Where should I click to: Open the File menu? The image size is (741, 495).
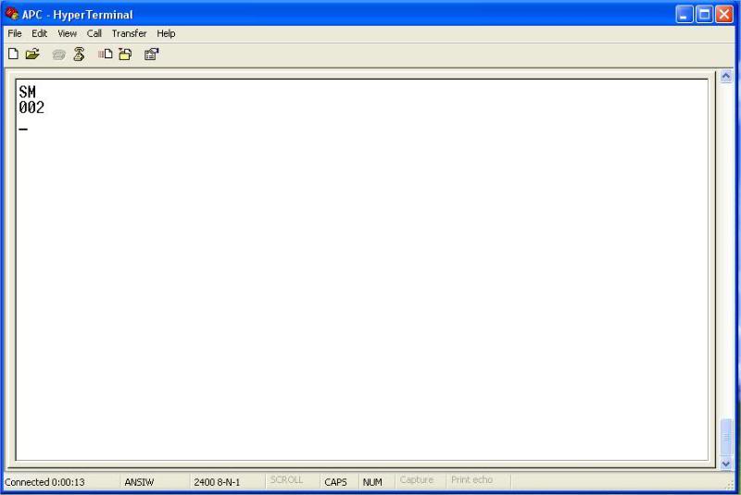click(x=15, y=33)
